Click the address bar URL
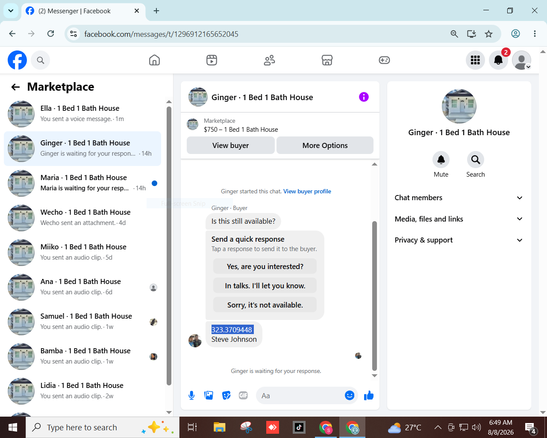 click(x=161, y=34)
